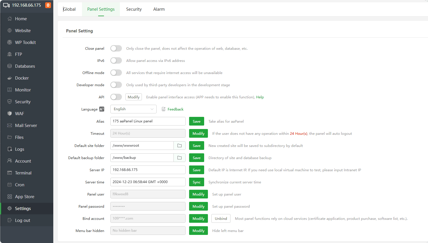
Task: Open the Language dropdown showing English
Action: 133,109
